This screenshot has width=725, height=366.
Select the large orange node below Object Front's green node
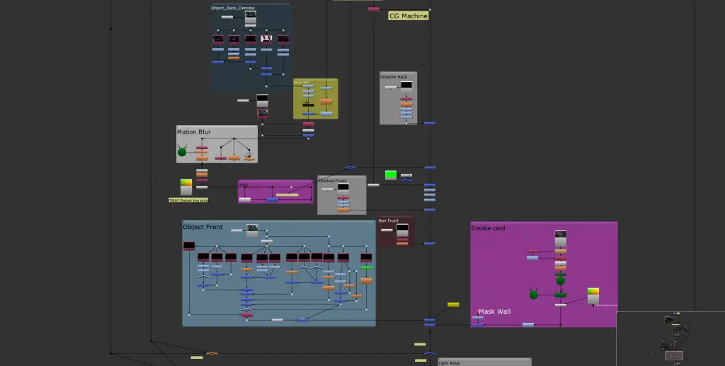pyautogui.click(x=366, y=281)
